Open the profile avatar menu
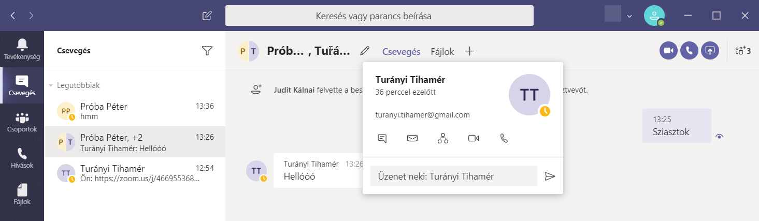Screen dimensions: 759x221 click(654, 16)
